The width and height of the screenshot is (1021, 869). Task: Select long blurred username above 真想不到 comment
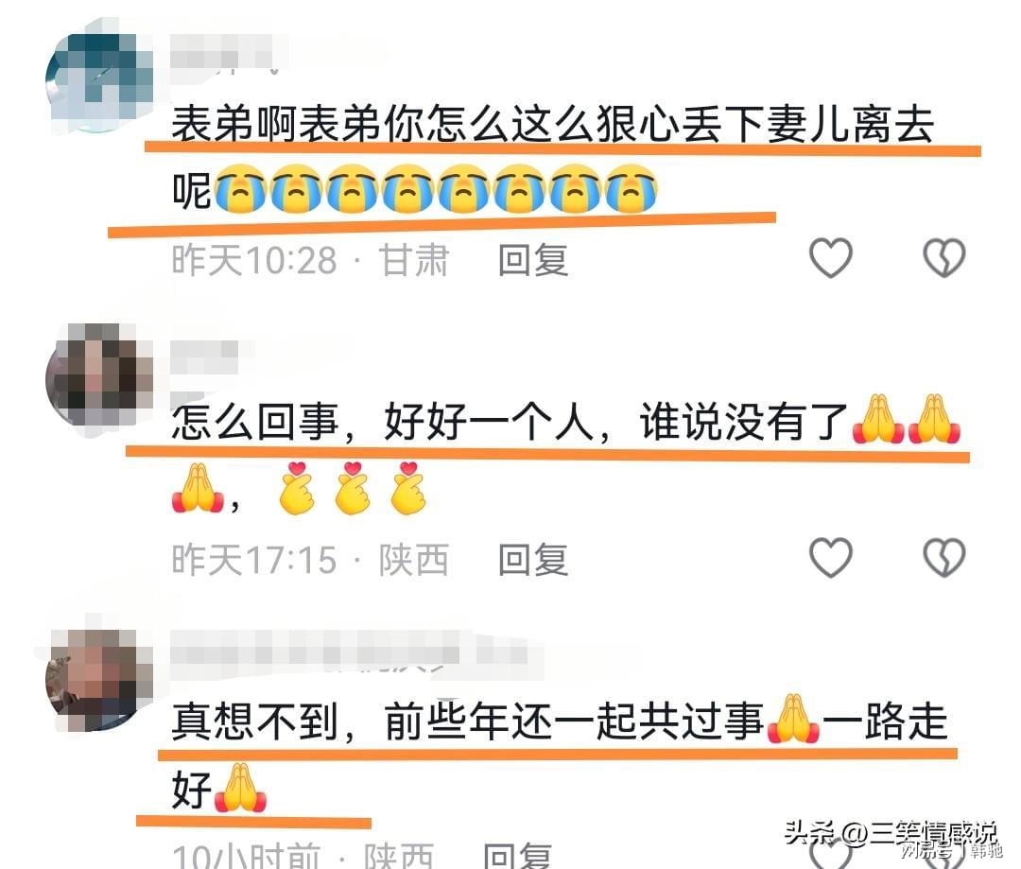tap(349, 652)
